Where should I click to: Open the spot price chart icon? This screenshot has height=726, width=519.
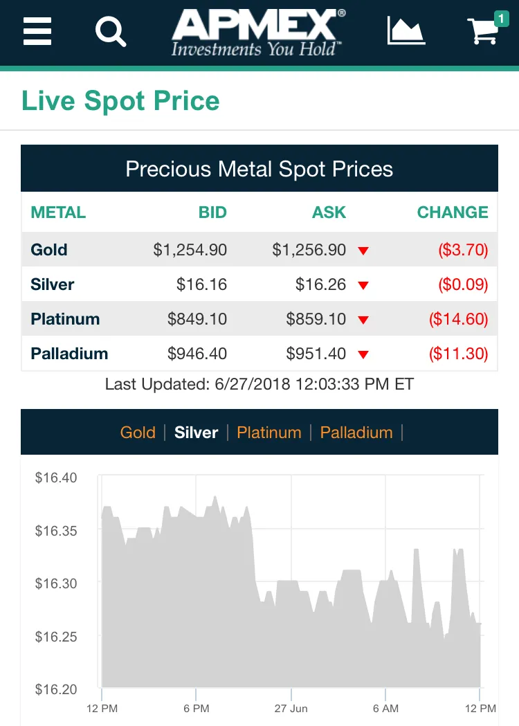(x=406, y=30)
